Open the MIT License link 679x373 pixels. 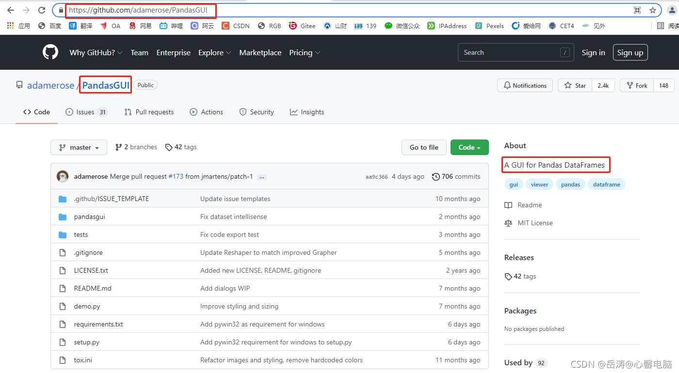(x=529, y=223)
